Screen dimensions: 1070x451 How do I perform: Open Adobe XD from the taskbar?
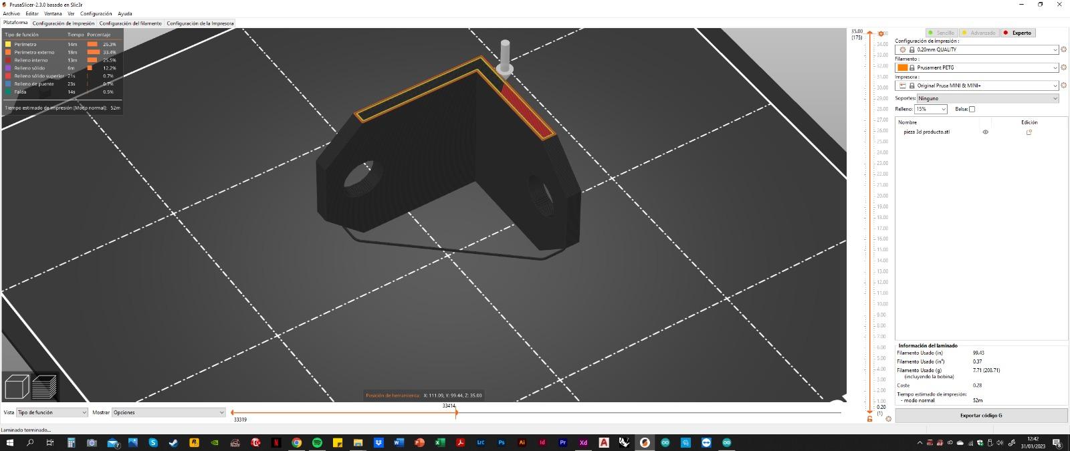click(x=583, y=442)
